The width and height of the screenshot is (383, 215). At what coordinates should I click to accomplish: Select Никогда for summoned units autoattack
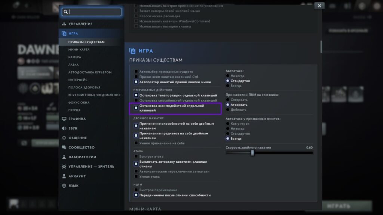(x=228, y=128)
